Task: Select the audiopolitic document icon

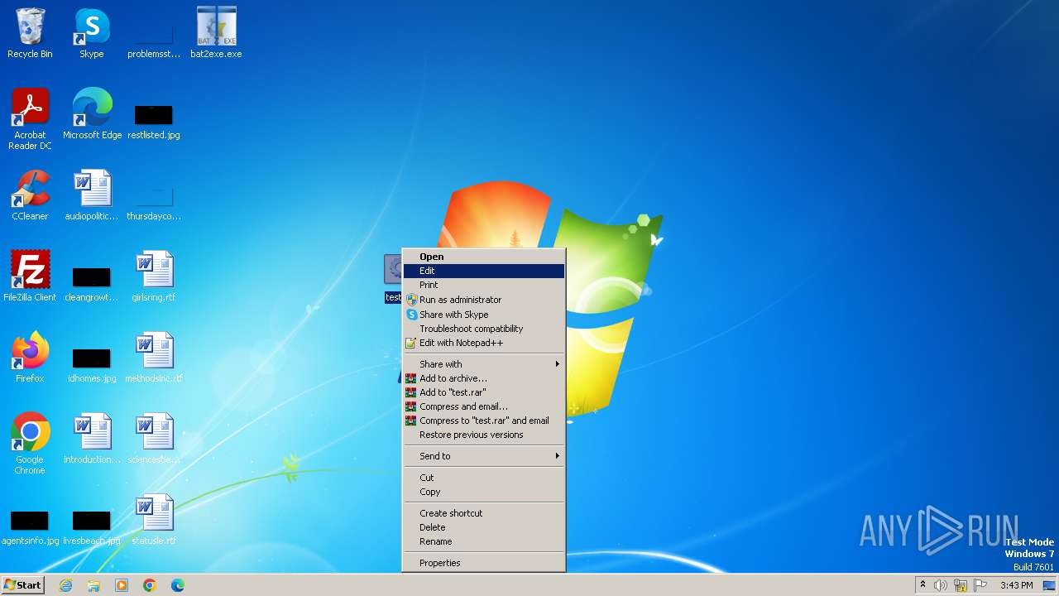Action: (92, 195)
